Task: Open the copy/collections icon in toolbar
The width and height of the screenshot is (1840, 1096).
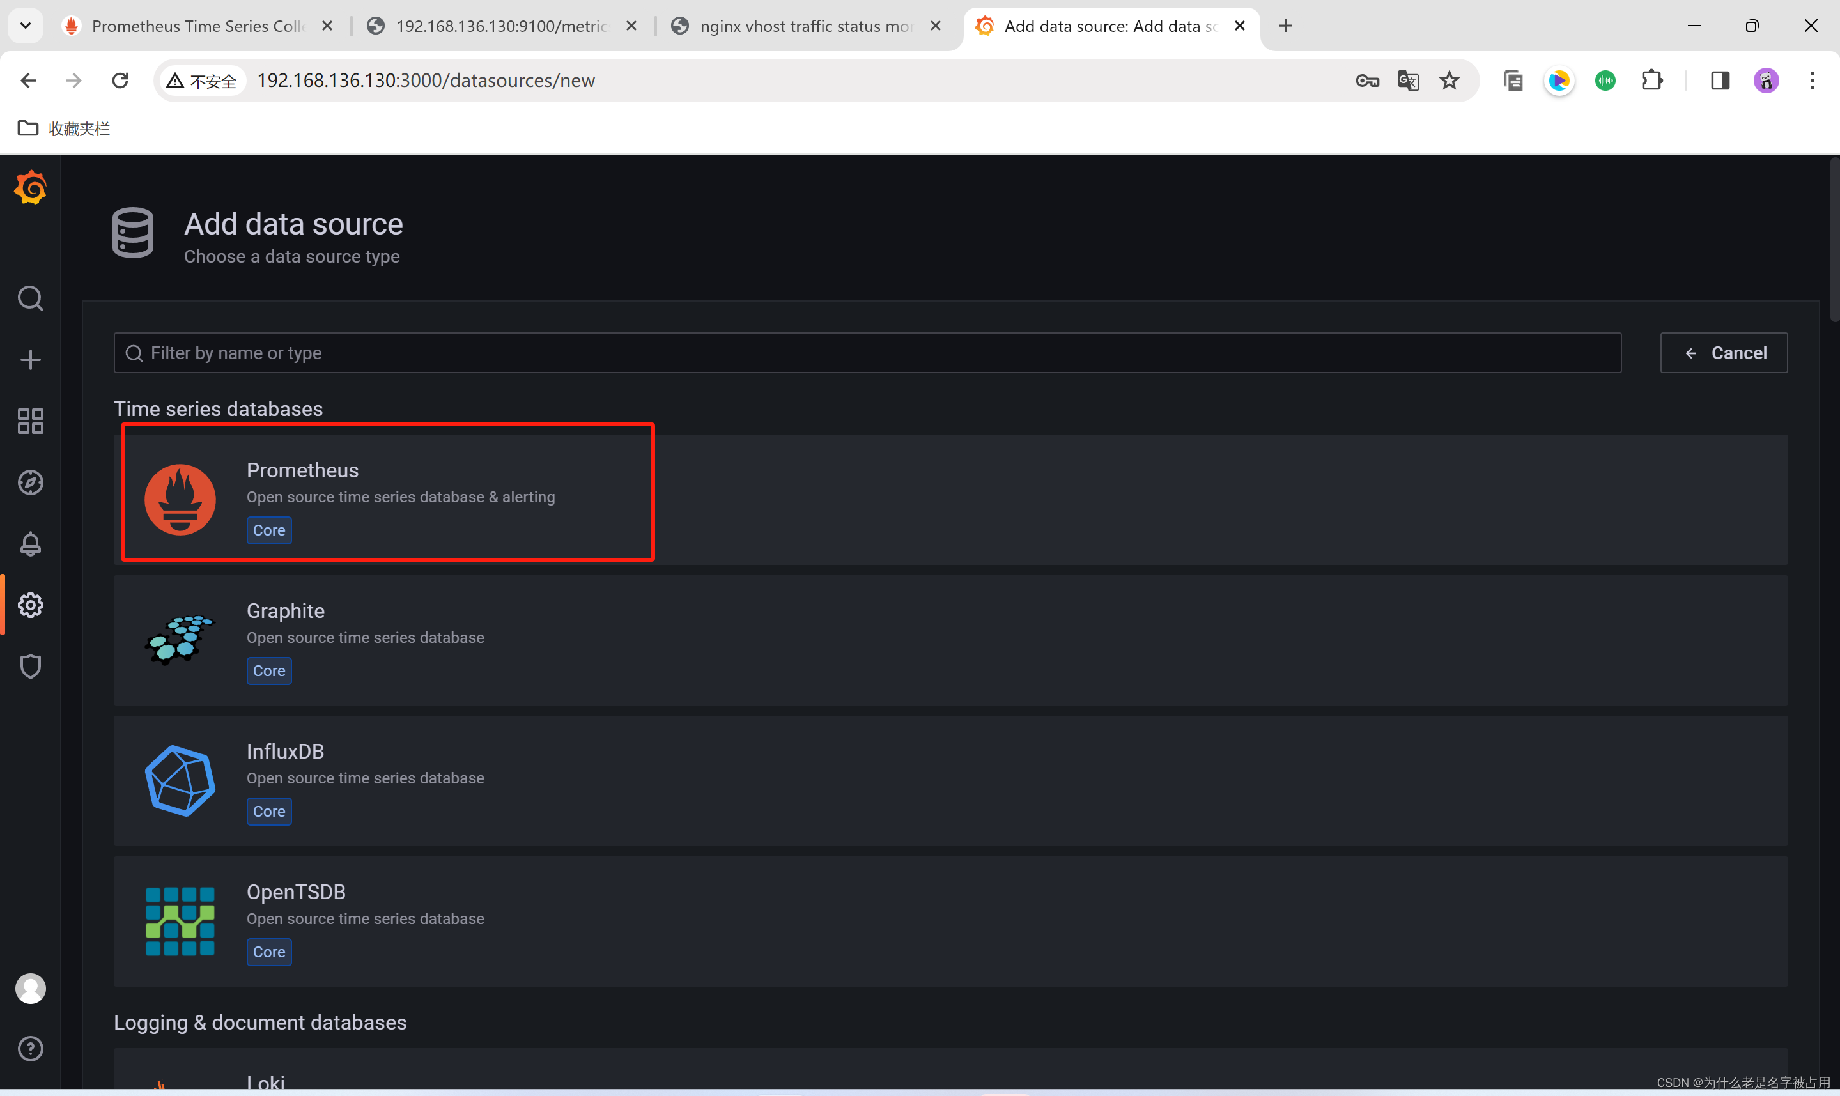Action: (x=1513, y=80)
